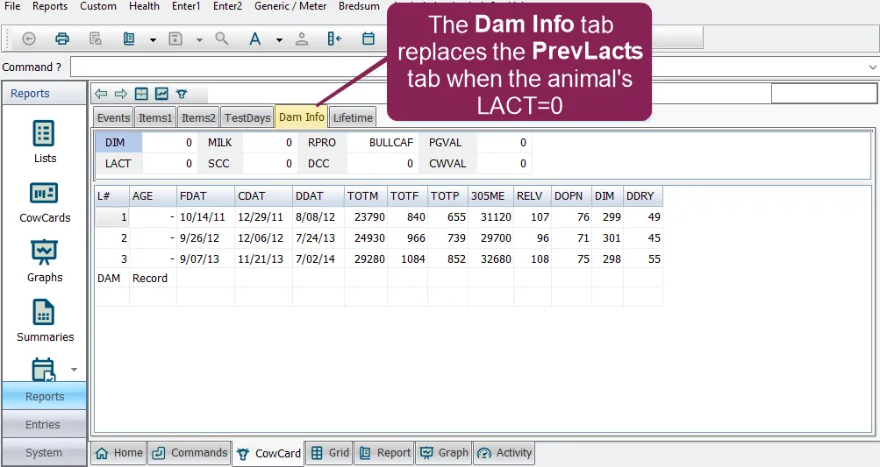Open dropdown arrow beside font A icon

click(279, 39)
